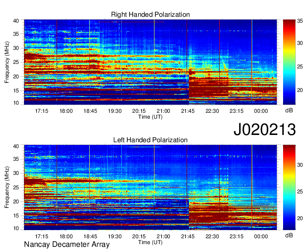Click the Right Handed plot's color scale bar
308x250 pixels.
tap(289, 62)
